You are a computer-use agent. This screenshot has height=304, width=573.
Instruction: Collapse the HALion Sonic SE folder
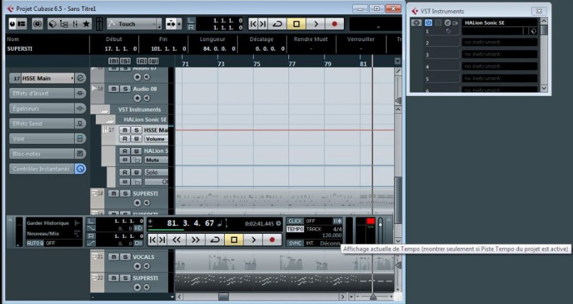point(109,120)
